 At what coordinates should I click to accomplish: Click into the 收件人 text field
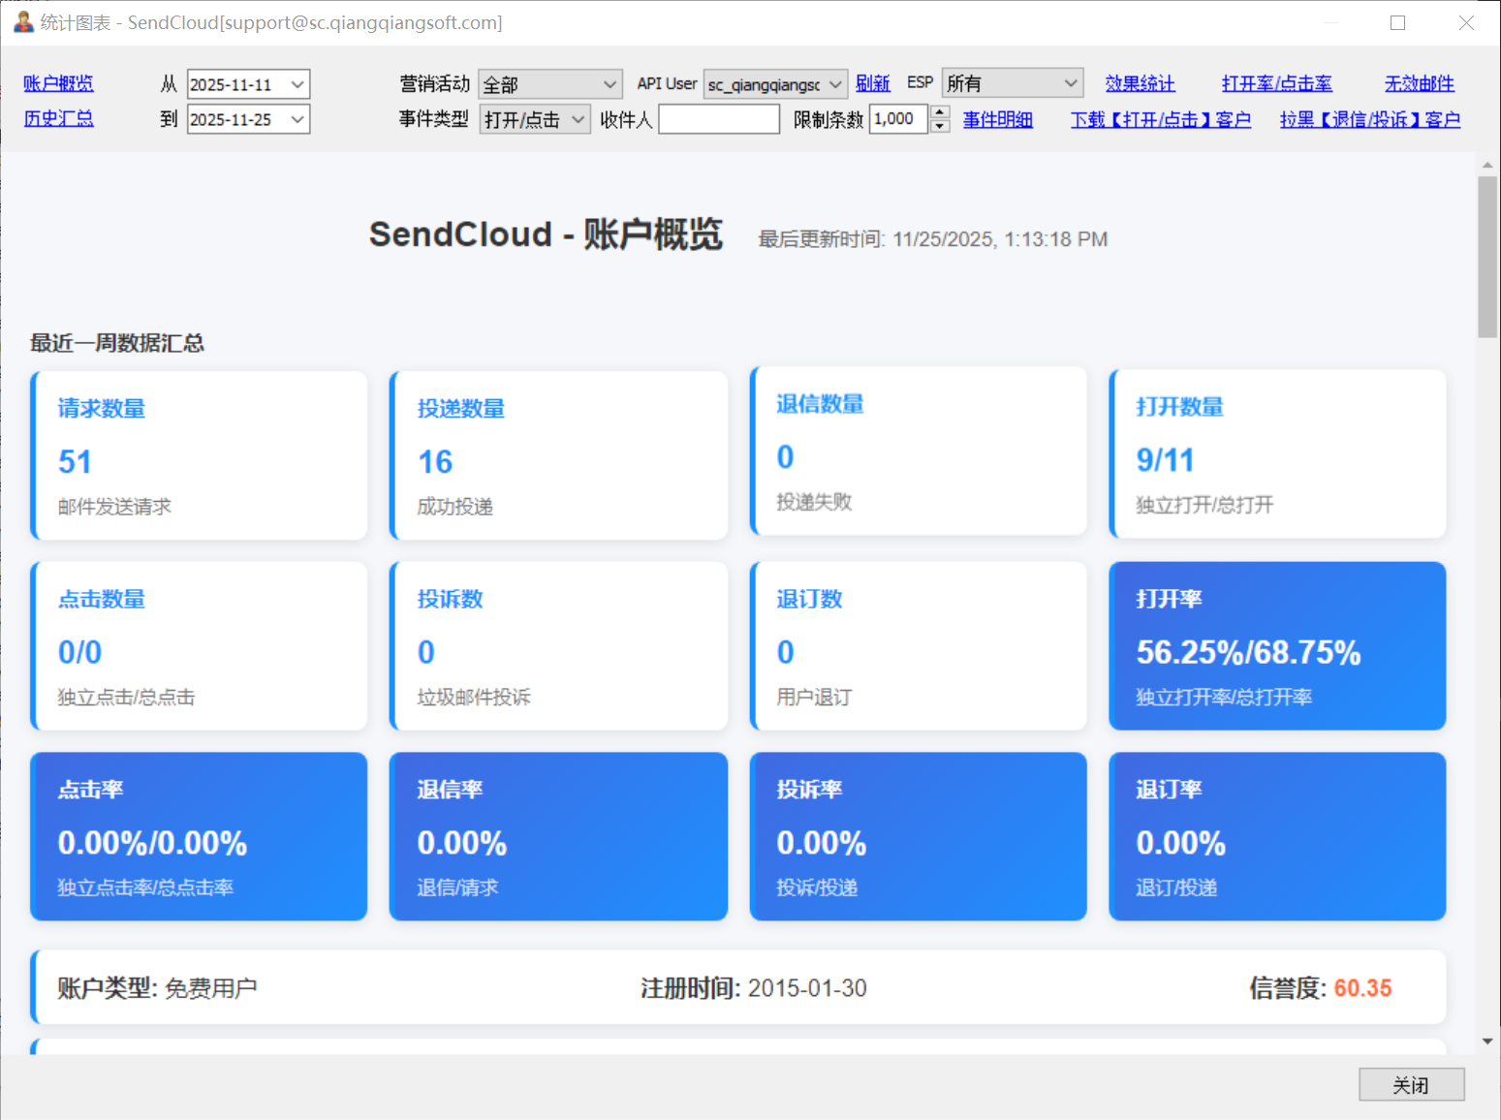[x=718, y=120]
